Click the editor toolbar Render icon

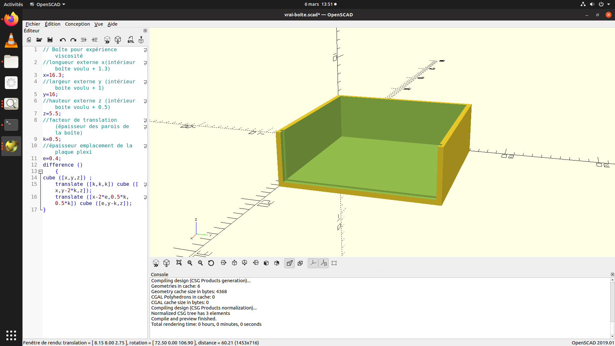(x=118, y=40)
